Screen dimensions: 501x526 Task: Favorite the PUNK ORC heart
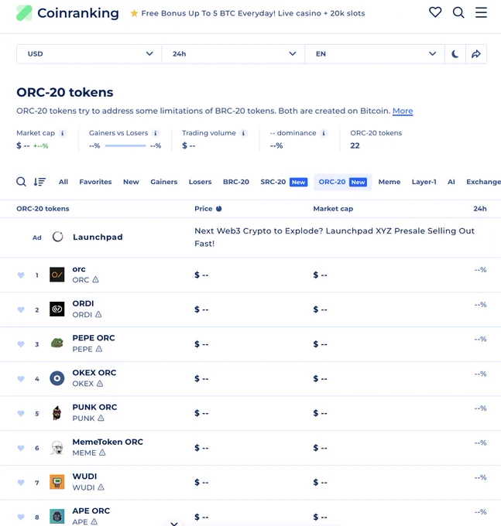[21, 413]
